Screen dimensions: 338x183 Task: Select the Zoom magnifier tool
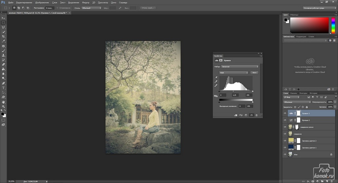click(4, 107)
